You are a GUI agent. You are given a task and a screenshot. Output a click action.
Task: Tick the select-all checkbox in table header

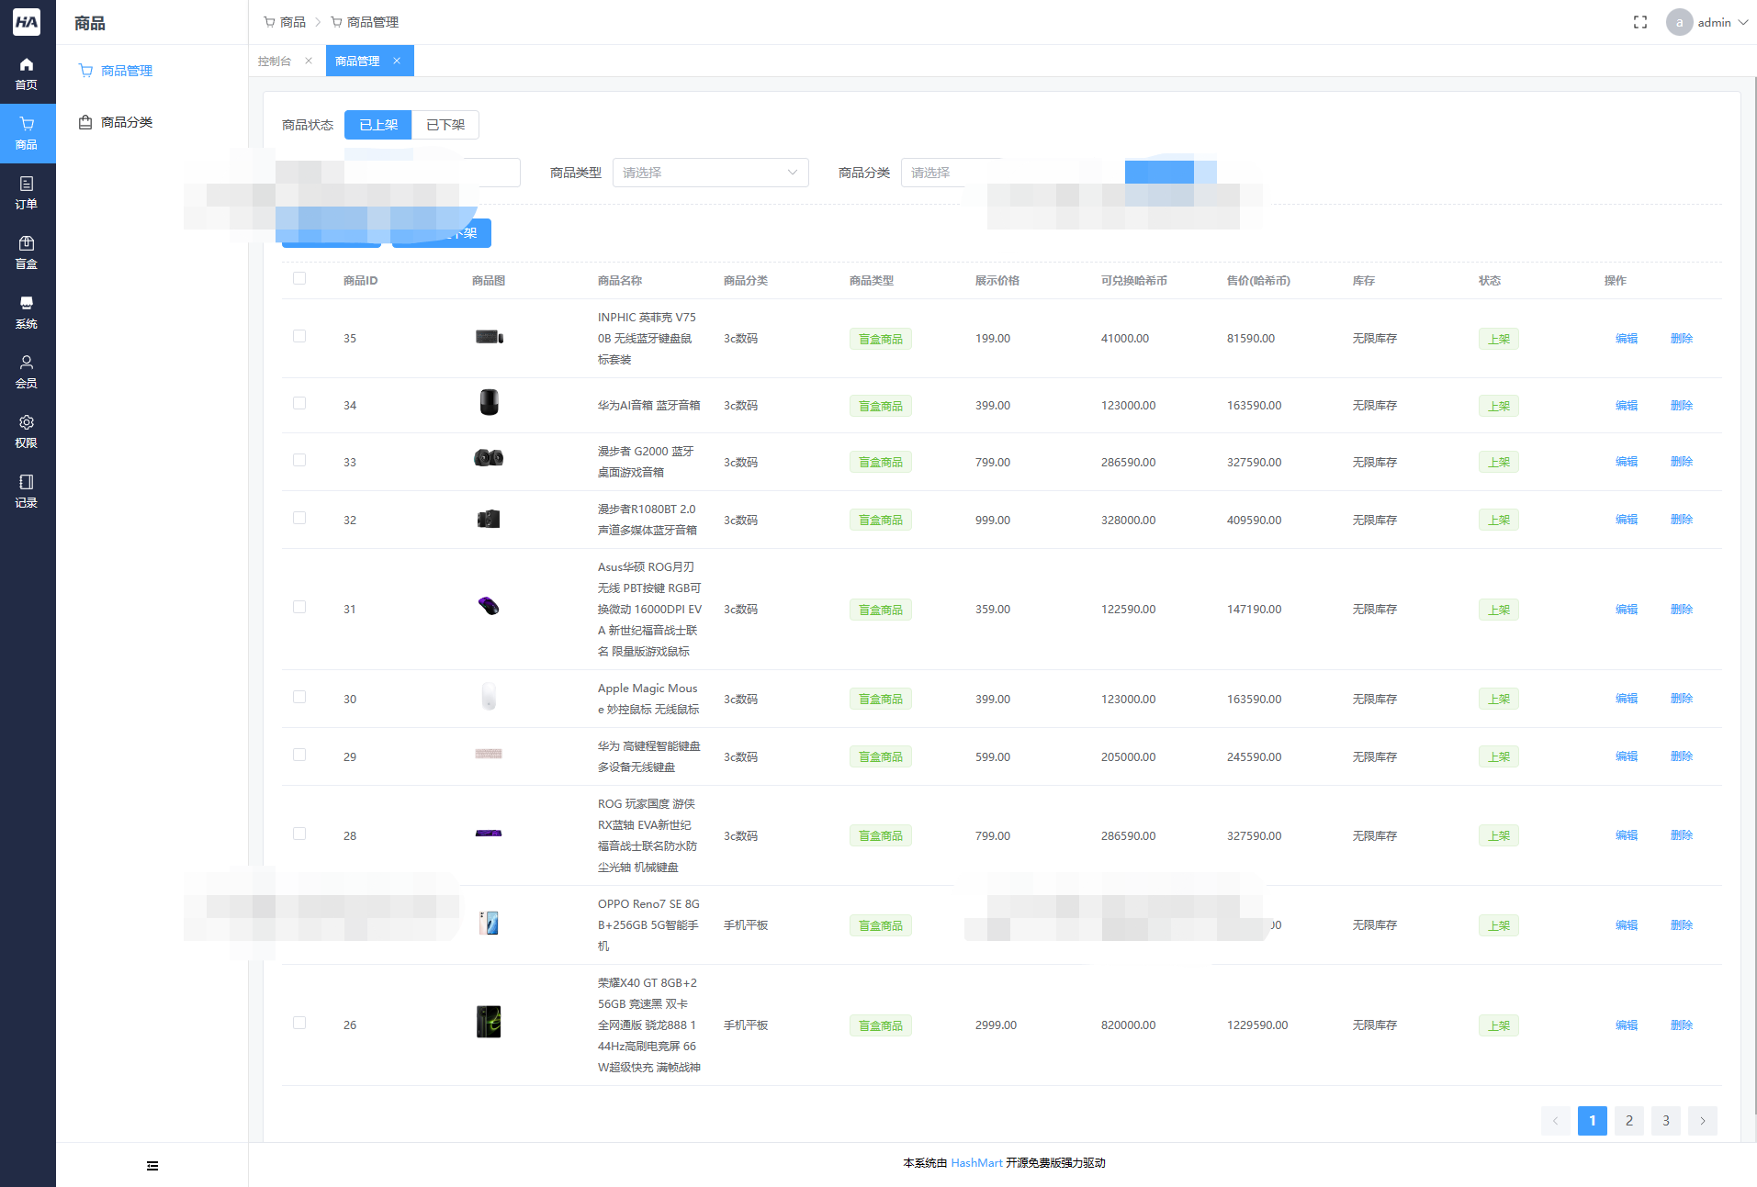click(x=299, y=278)
